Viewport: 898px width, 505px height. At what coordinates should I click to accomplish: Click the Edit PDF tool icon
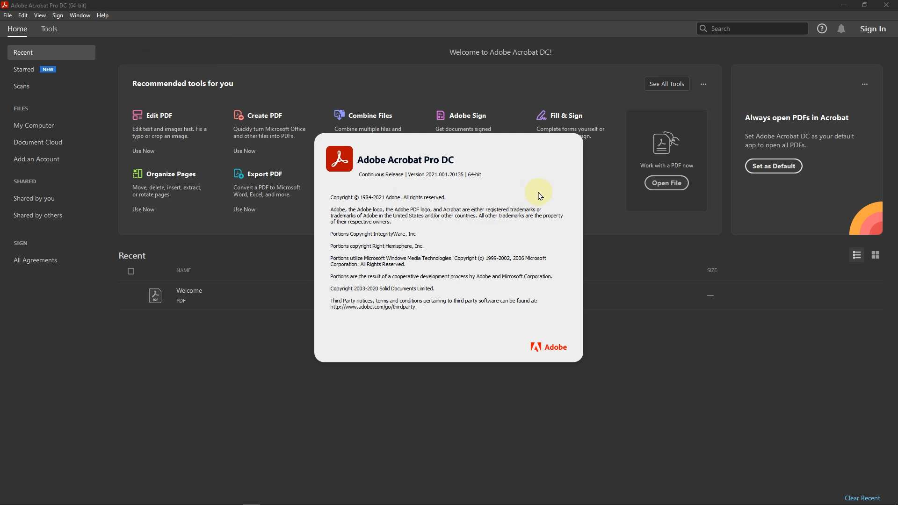tap(137, 115)
